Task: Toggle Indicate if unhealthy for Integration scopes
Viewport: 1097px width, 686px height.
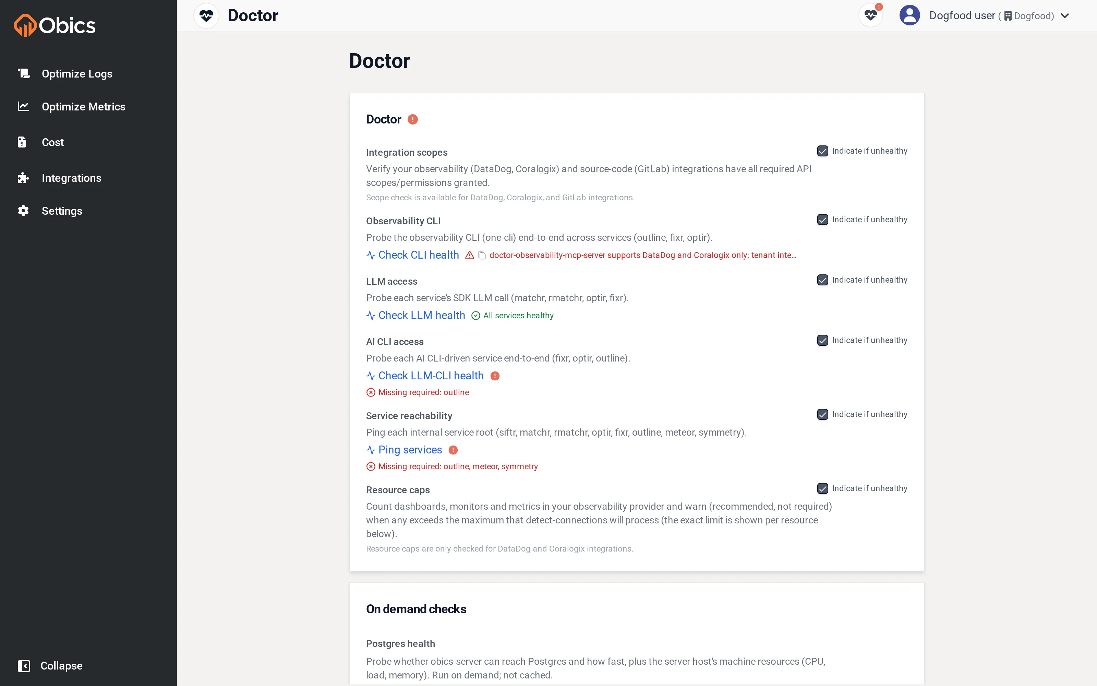Action: [822, 151]
